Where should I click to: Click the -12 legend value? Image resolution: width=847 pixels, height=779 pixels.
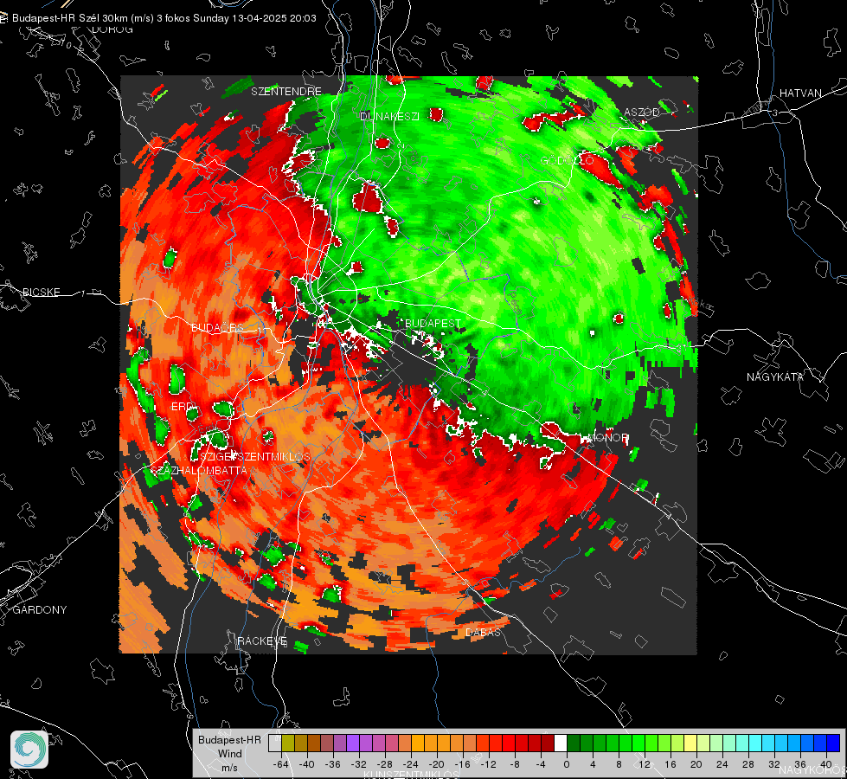point(488,764)
